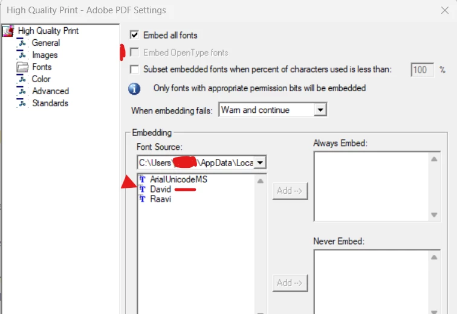Select Advanced in settings tree
457x314 pixels.
point(50,91)
